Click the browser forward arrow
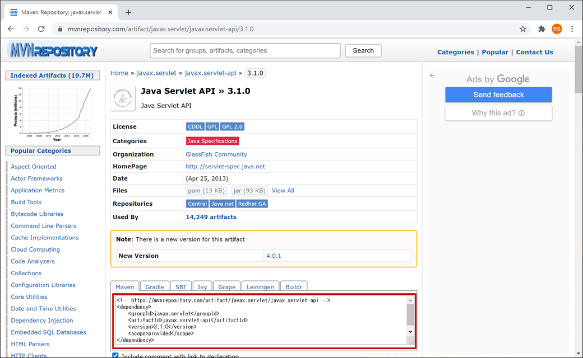Viewport: 583px width, 358px height. coord(26,29)
